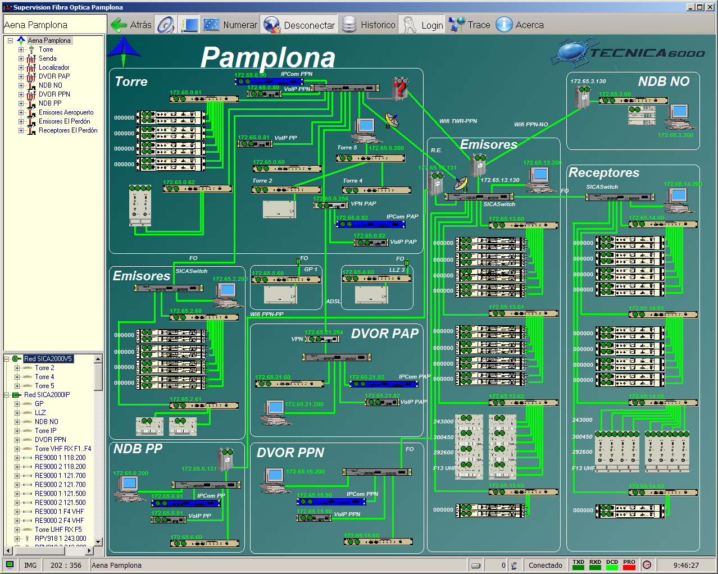The width and height of the screenshot is (718, 574).
Task: Select the red question mark device icon
Action: [400, 89]
